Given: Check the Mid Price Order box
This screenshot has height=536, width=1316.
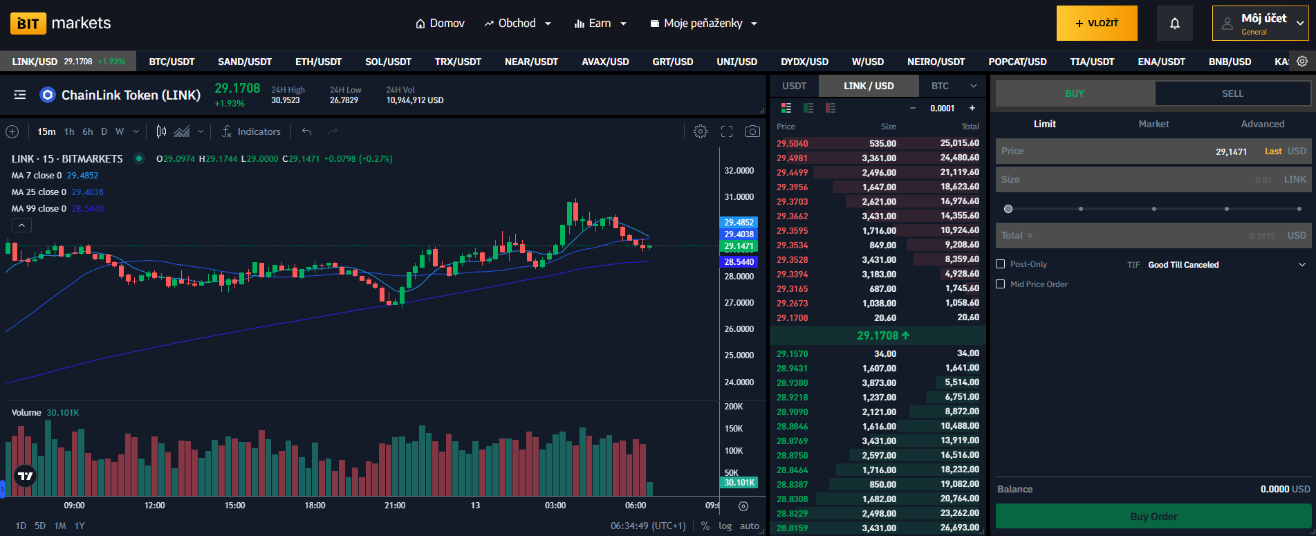Looking at the screenshot, I should [x=1000, y=284].
